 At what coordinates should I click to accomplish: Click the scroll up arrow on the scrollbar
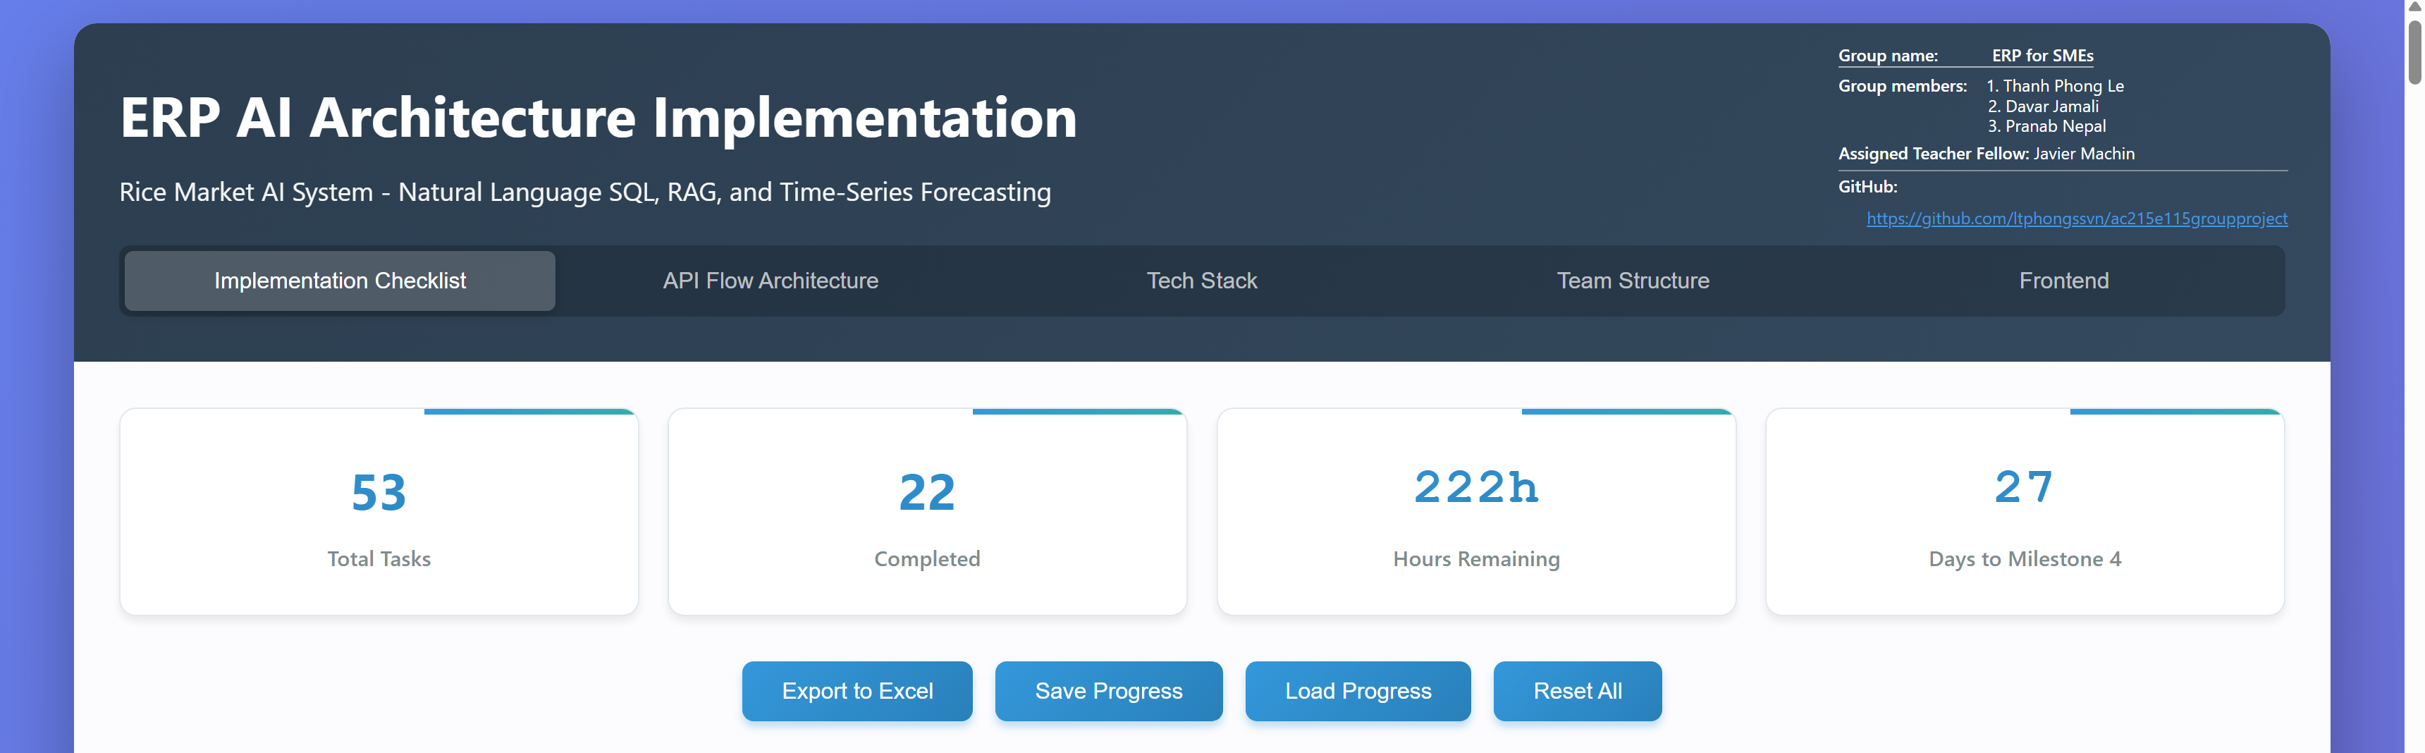pos(2414,6)
